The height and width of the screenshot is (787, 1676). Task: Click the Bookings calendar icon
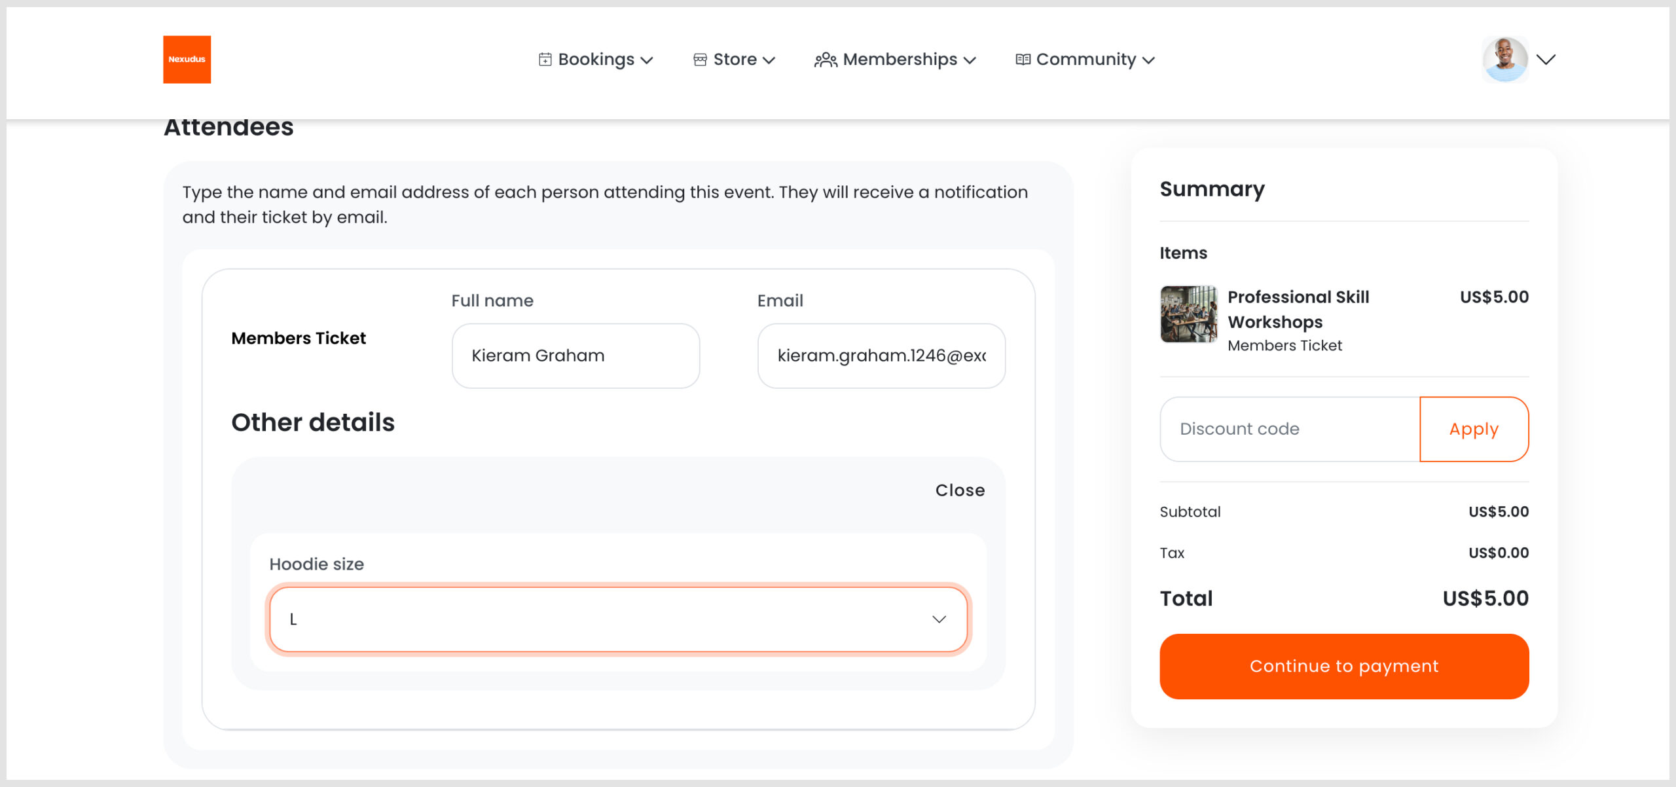[x=545, y=60]
